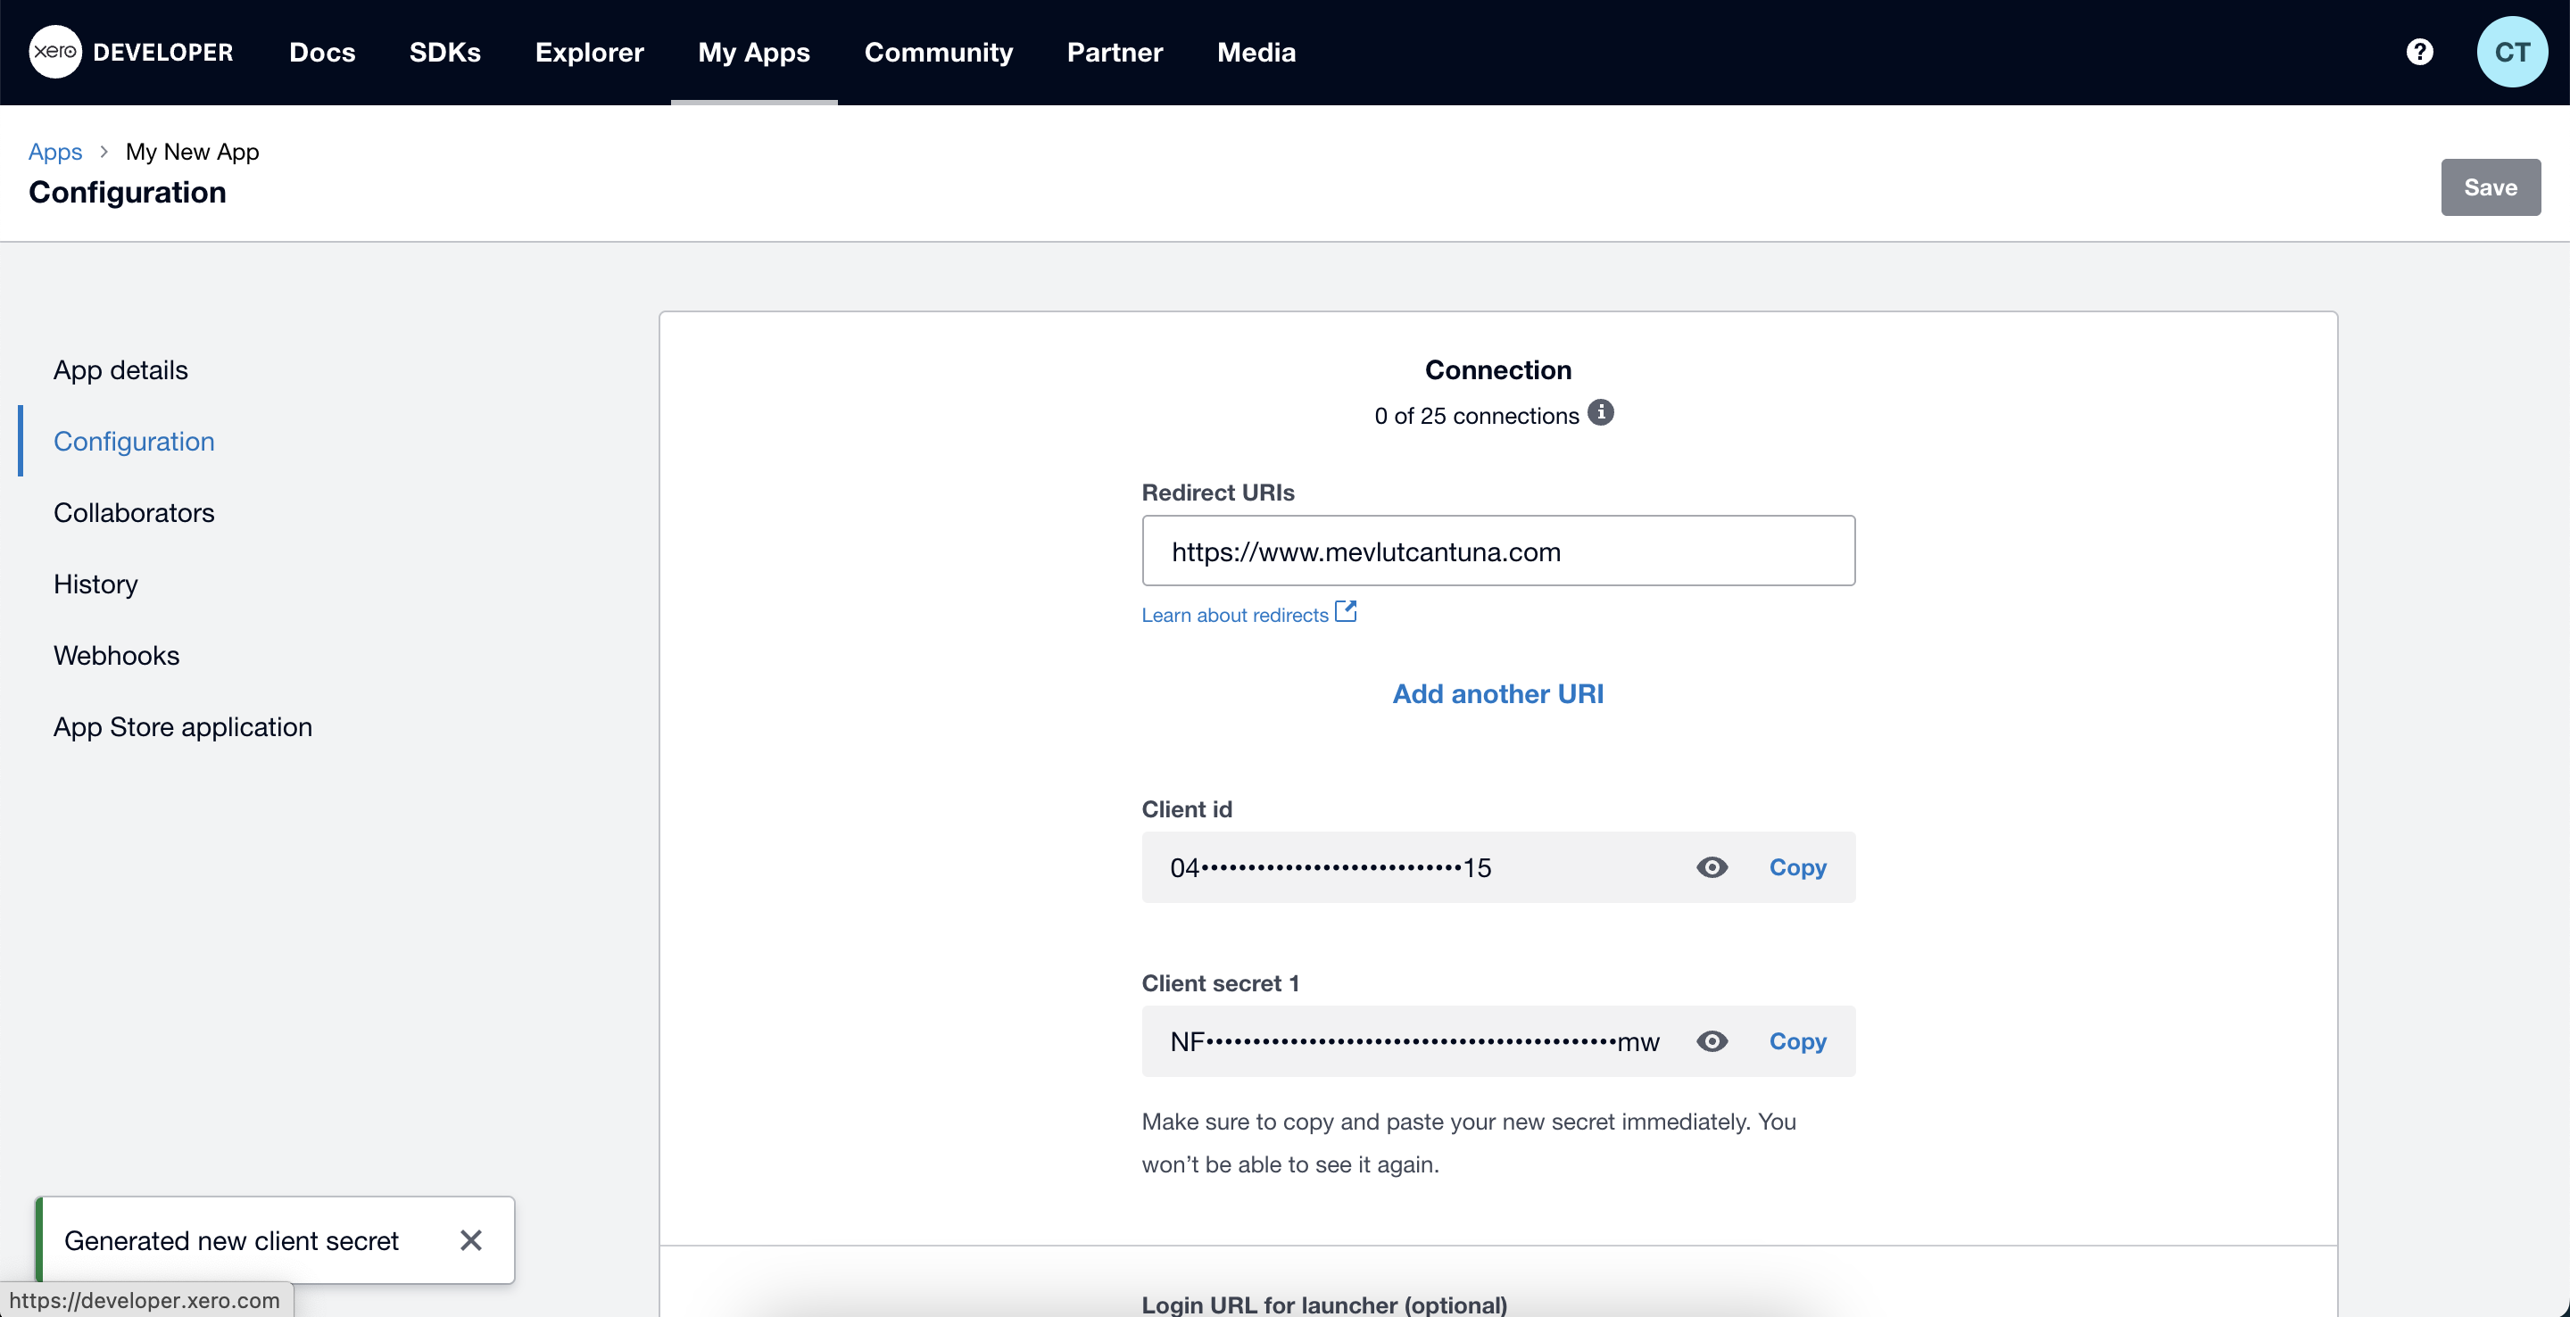The image size is (2570, 1317).
Task: Click the Save button
Action: pyautogui.click(x=2491, y=187)
